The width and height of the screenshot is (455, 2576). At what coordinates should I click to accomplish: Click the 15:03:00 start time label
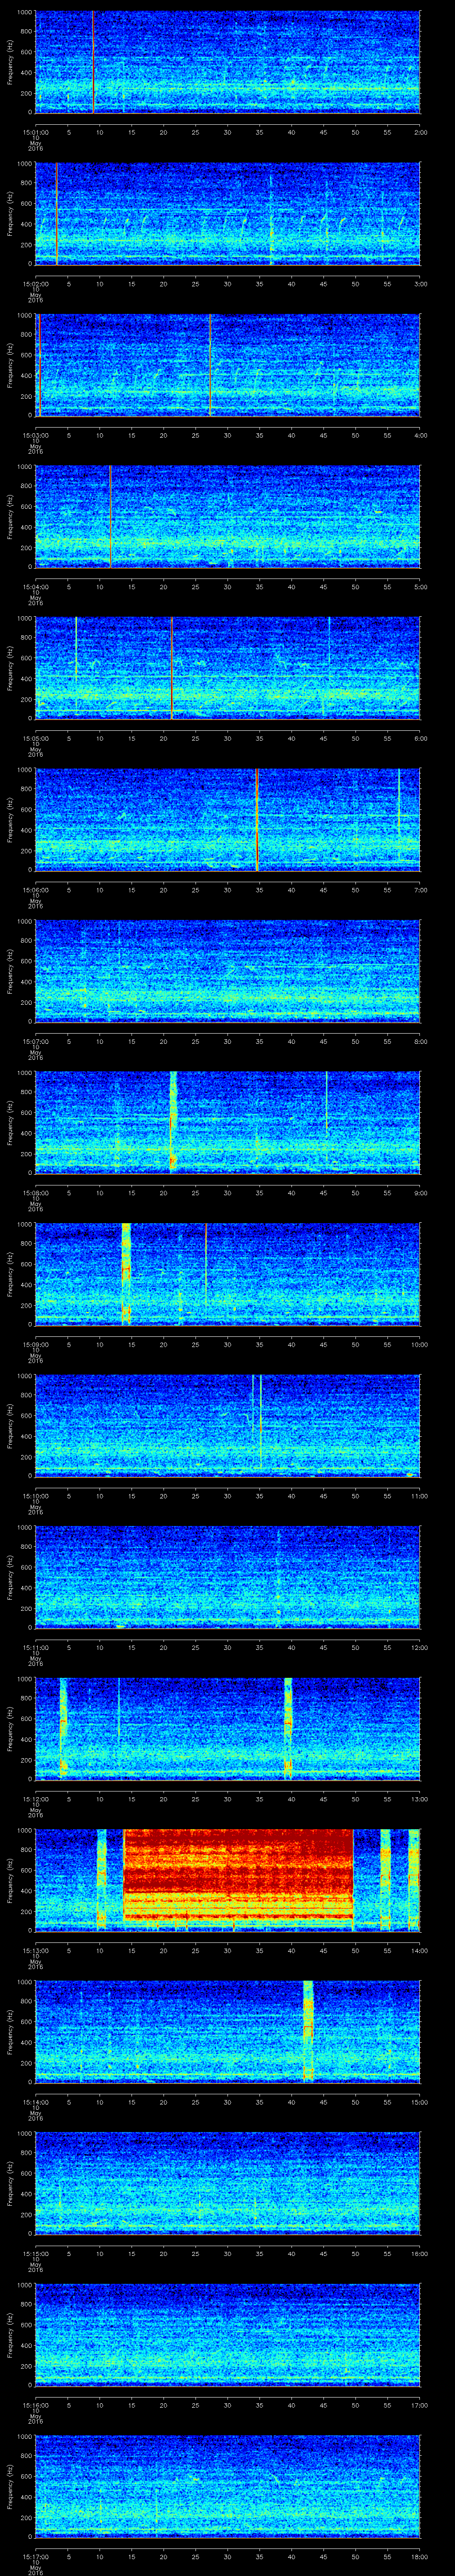pyautogui.click(x=35, y=435)
